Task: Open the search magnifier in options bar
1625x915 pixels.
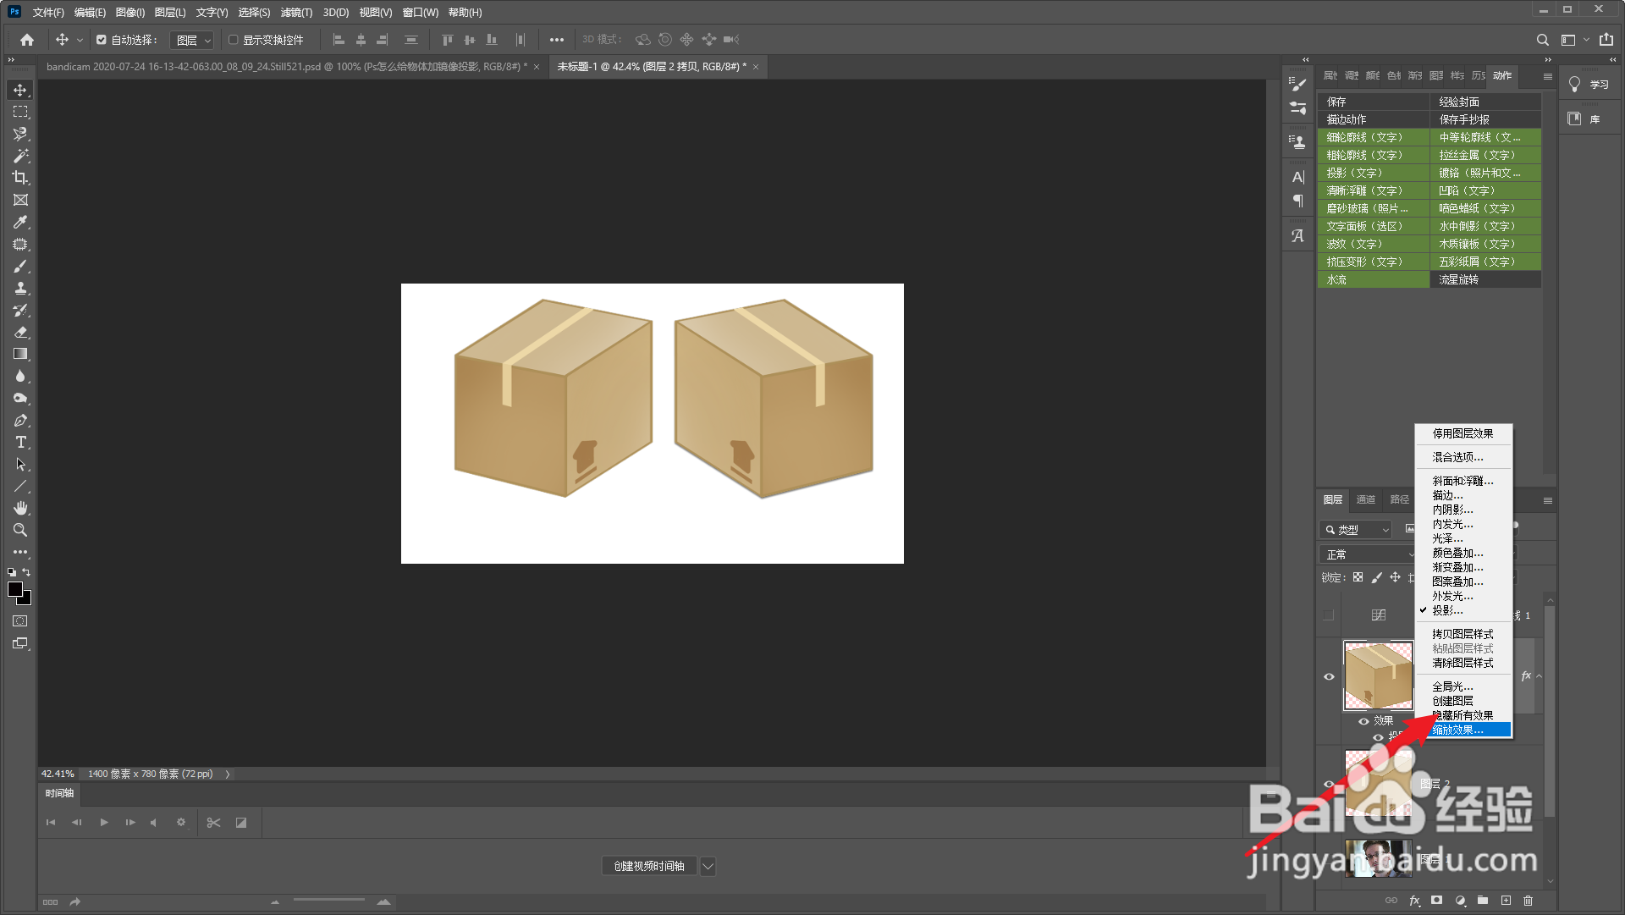Action: click(1543, 40)
